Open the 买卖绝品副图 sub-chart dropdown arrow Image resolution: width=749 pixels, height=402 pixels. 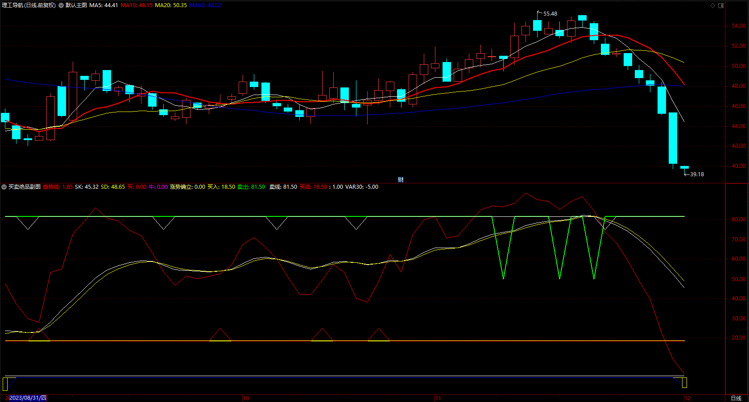pyautogui.click(x=4, y=187)
